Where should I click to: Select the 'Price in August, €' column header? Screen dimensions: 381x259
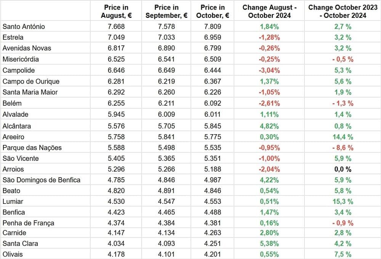pyautogui.click(x=116, y=11)
